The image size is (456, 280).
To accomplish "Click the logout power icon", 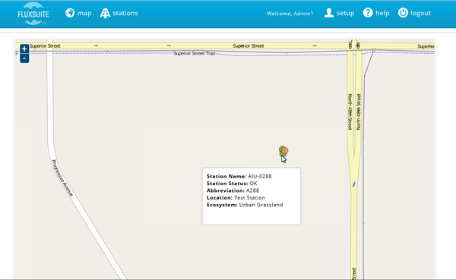I will (x=403, y=13).
